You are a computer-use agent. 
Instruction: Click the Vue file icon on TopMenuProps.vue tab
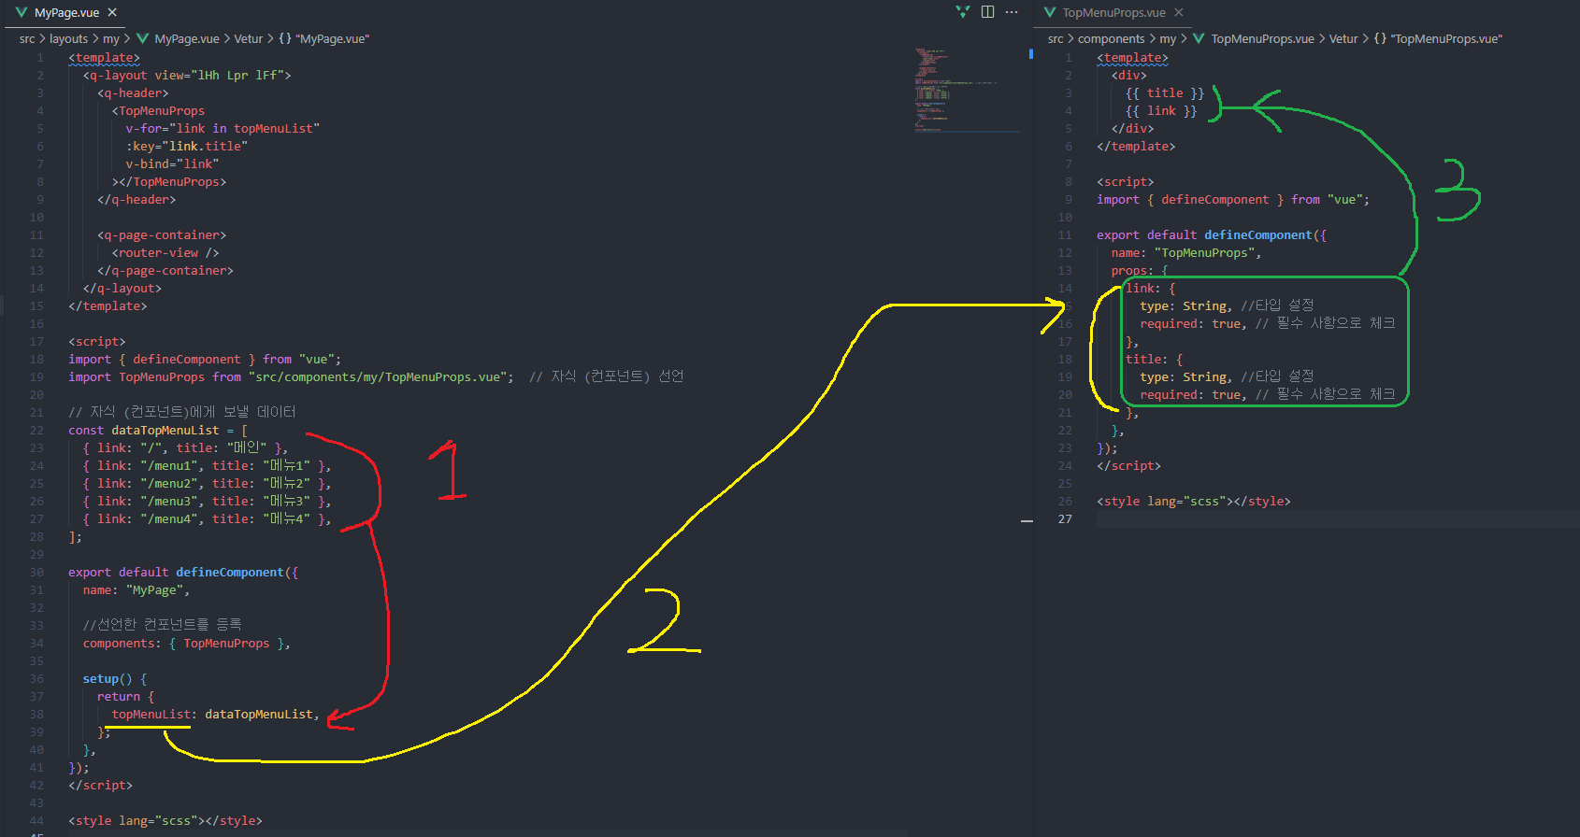1050,12
